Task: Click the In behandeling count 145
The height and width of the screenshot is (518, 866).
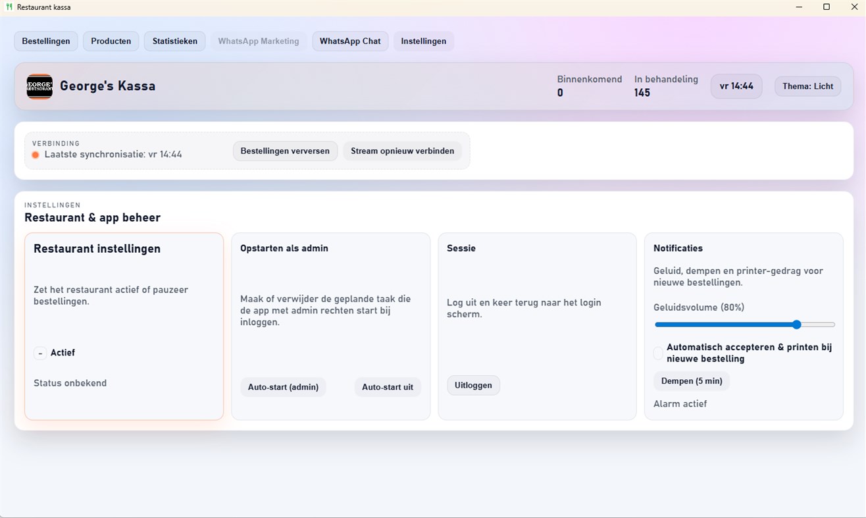Action: click(x=642, y=93)
